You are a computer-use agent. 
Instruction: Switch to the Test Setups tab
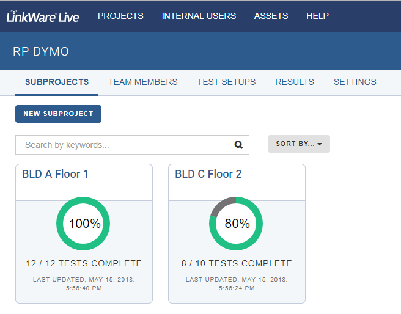point(226,82)
